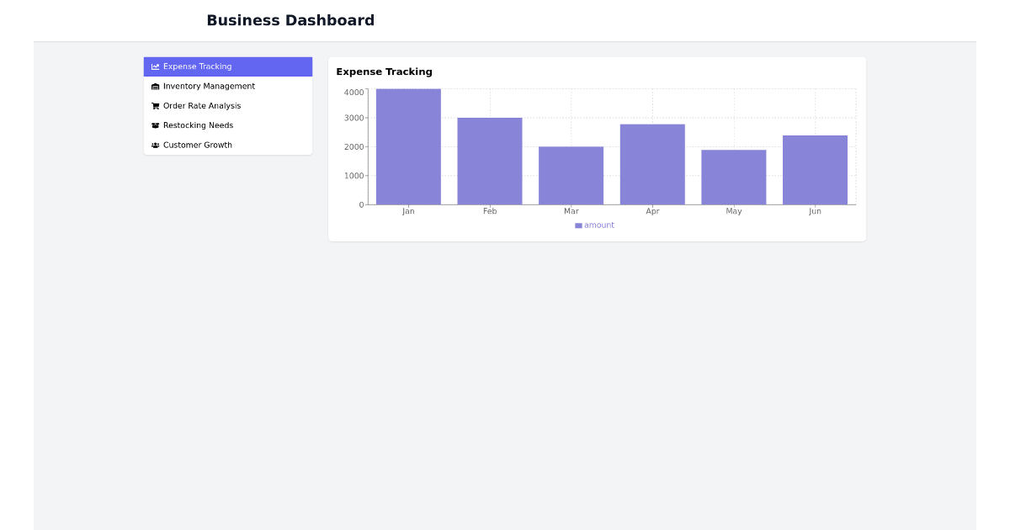
Task: Click the briefcase icon for Inventory Management
Action: tap(155, 86)
